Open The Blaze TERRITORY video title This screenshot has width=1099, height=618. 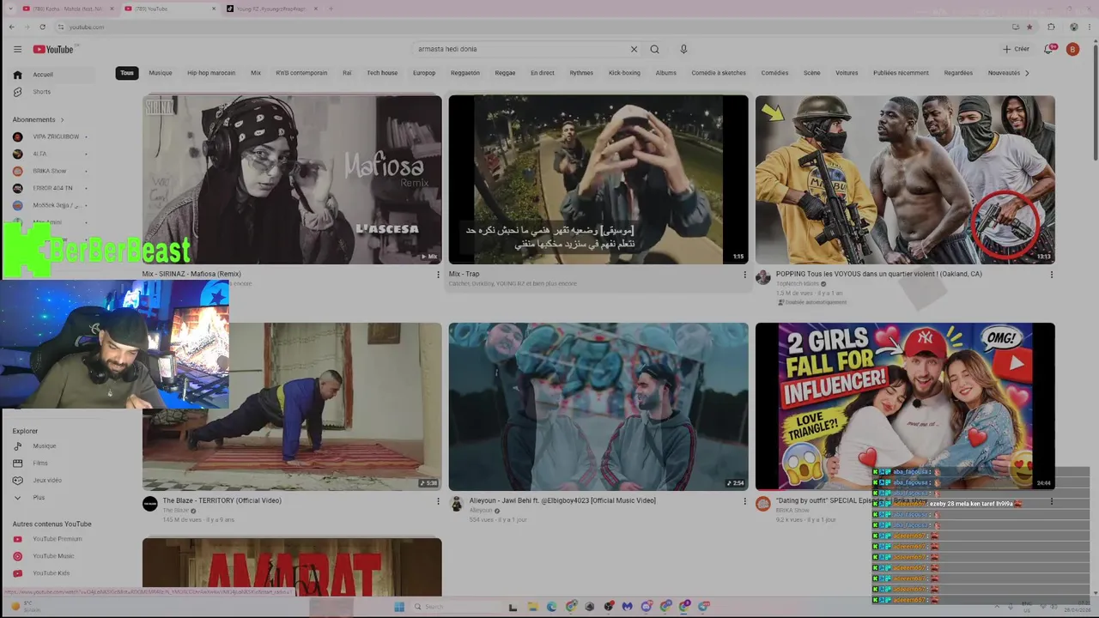[222, 501]
